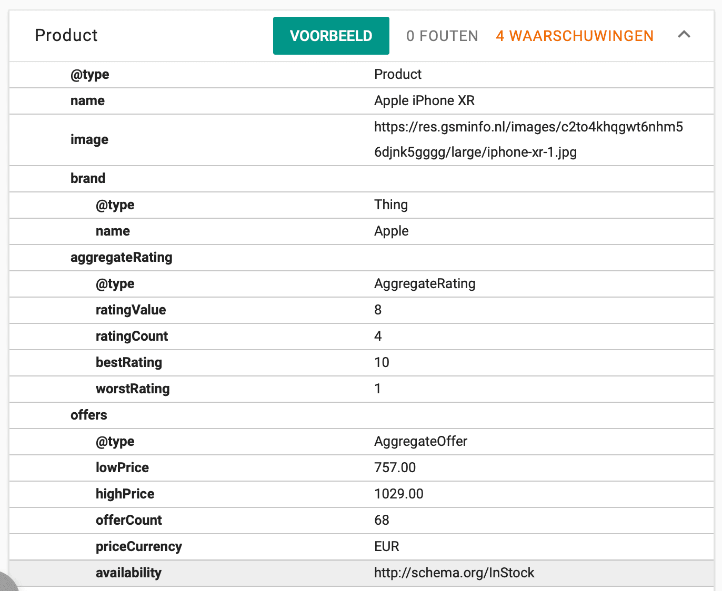This screenshot has width=722, height=591.
Task: Select the Product header title
Action: pos(66,35)
